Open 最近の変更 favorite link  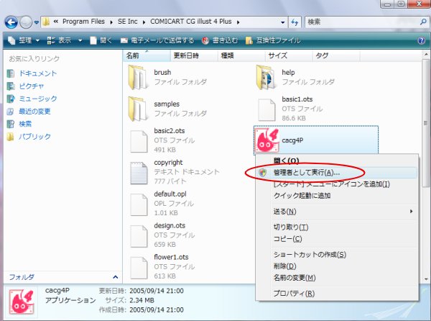34,112
